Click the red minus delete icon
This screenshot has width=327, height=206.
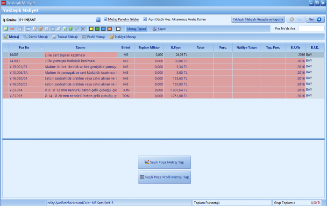[x=12, y=28]
